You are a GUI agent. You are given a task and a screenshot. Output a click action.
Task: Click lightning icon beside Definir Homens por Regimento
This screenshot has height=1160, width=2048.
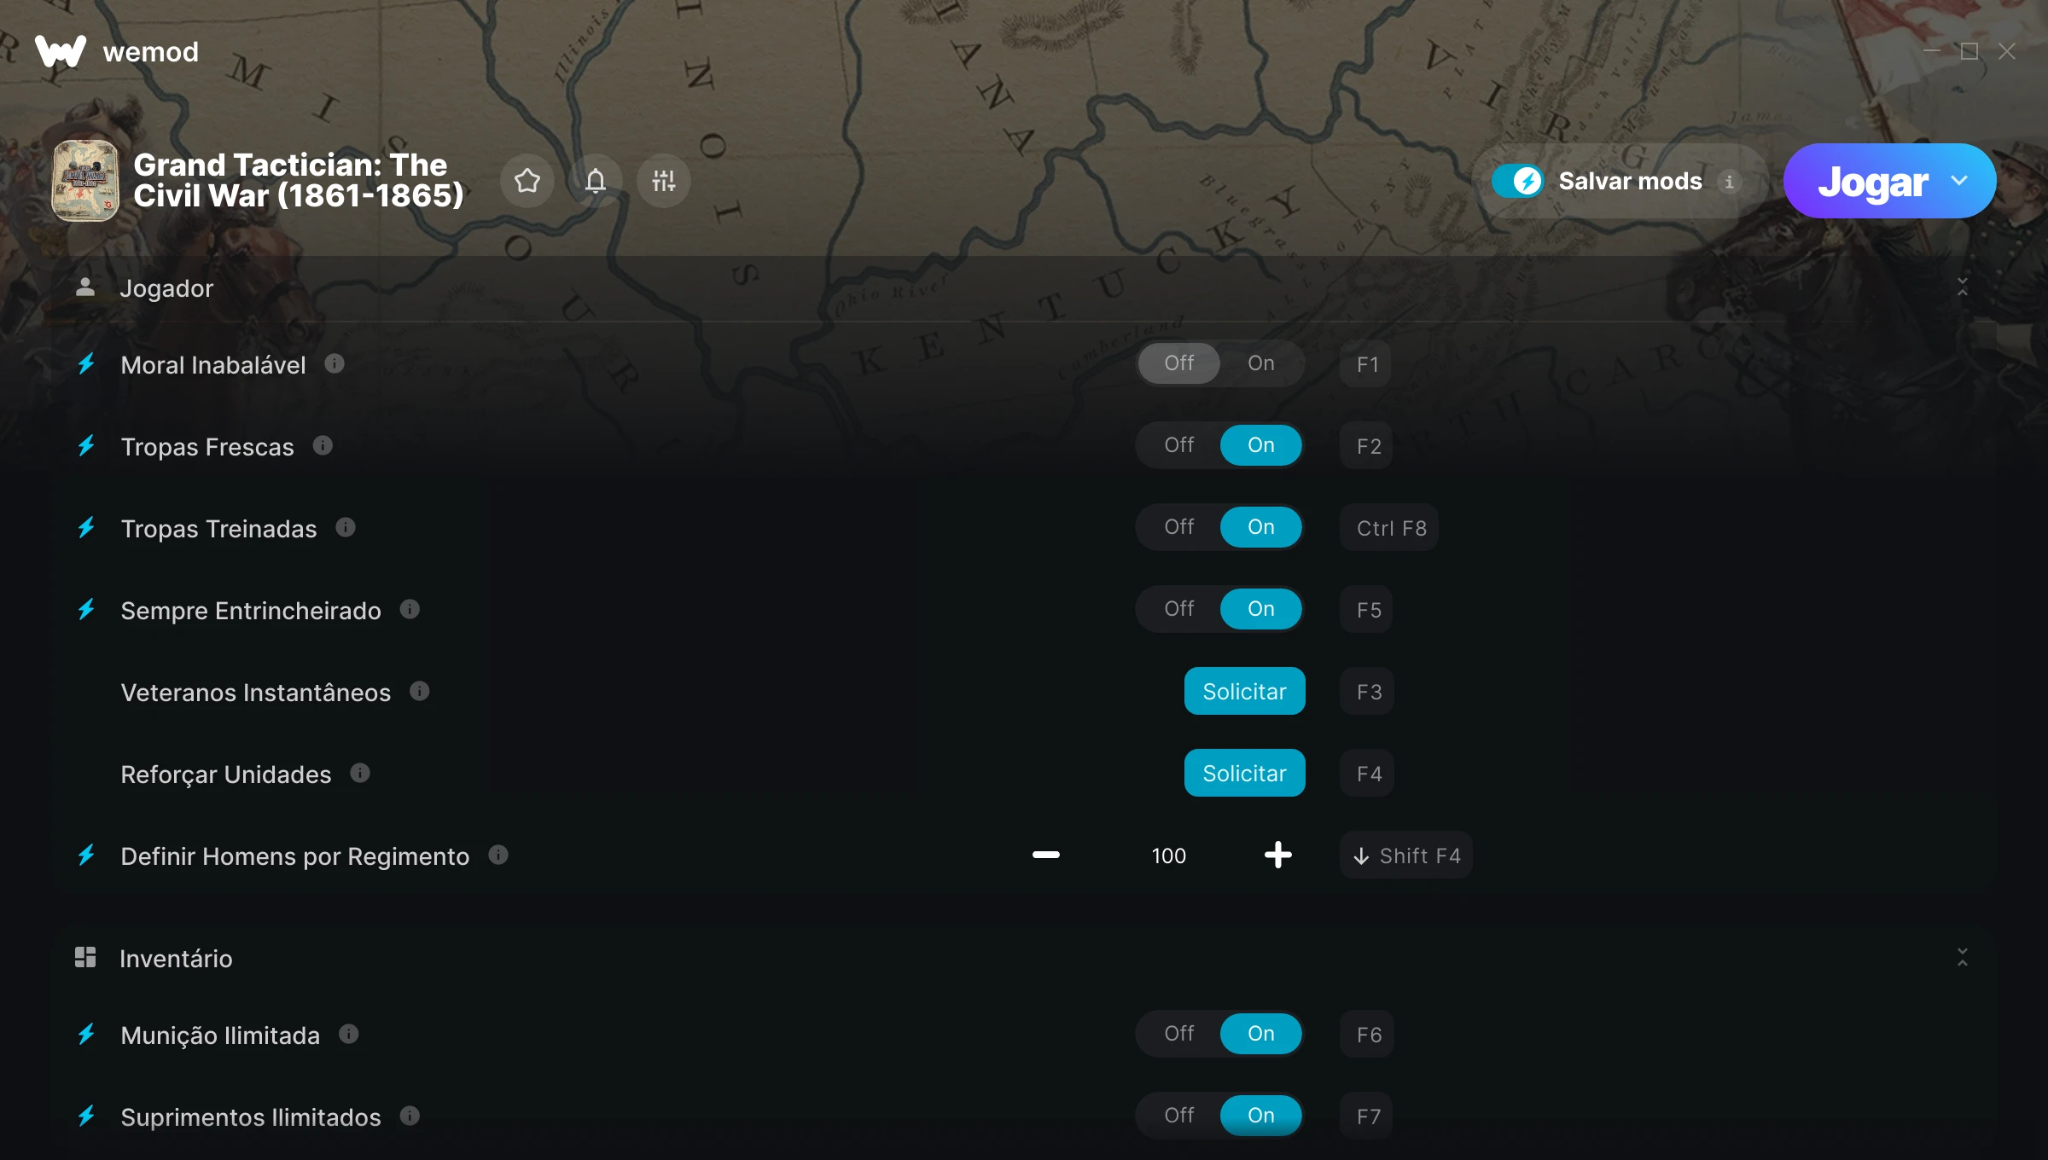pyautogui.click(x=86, y=855)
